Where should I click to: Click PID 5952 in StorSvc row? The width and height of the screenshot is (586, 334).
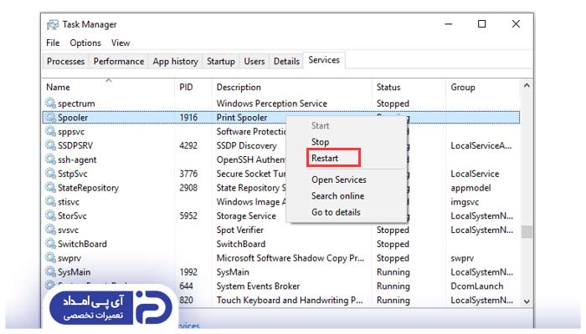[188, 215]
